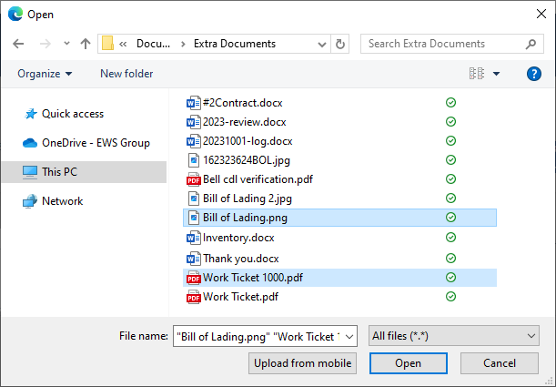Click New folder in the toolbar
Viewport: 556px width, 387px height.
point(126,74)
